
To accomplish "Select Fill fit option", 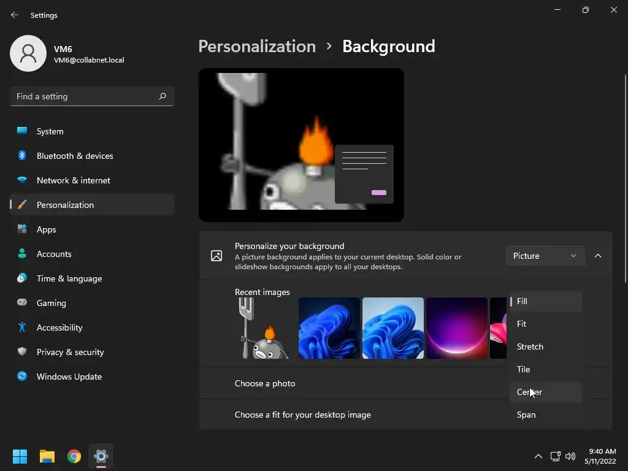I will point(545,301).
